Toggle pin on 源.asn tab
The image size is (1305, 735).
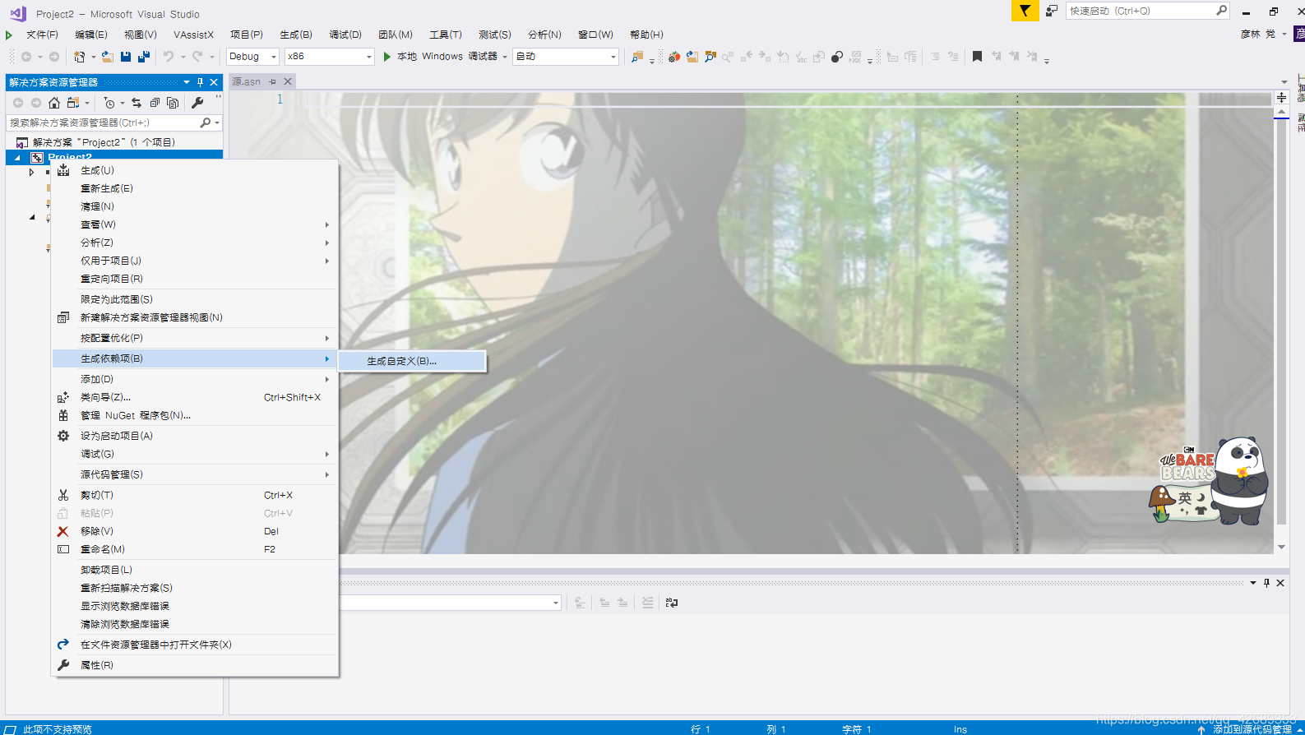coord(272,81)
